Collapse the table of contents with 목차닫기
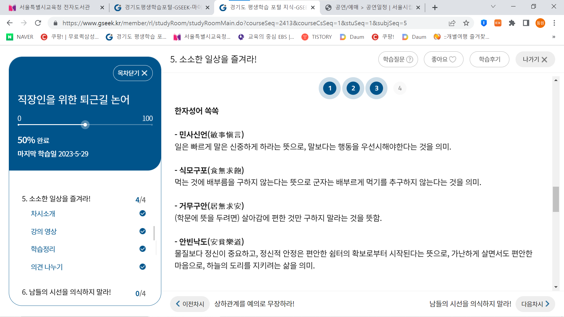The width and height of the screenshot is (564, 317). [x=133, y=73]
